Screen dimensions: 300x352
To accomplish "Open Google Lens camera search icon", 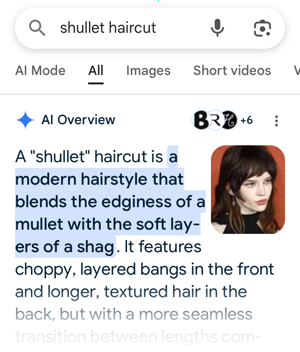I will [x=262, y=28].
